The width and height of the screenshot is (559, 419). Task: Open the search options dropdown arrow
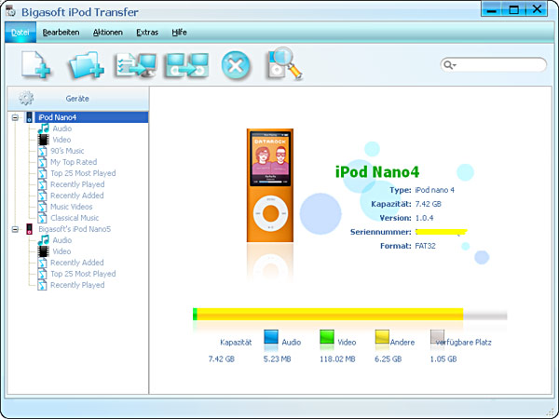[455, 65]
